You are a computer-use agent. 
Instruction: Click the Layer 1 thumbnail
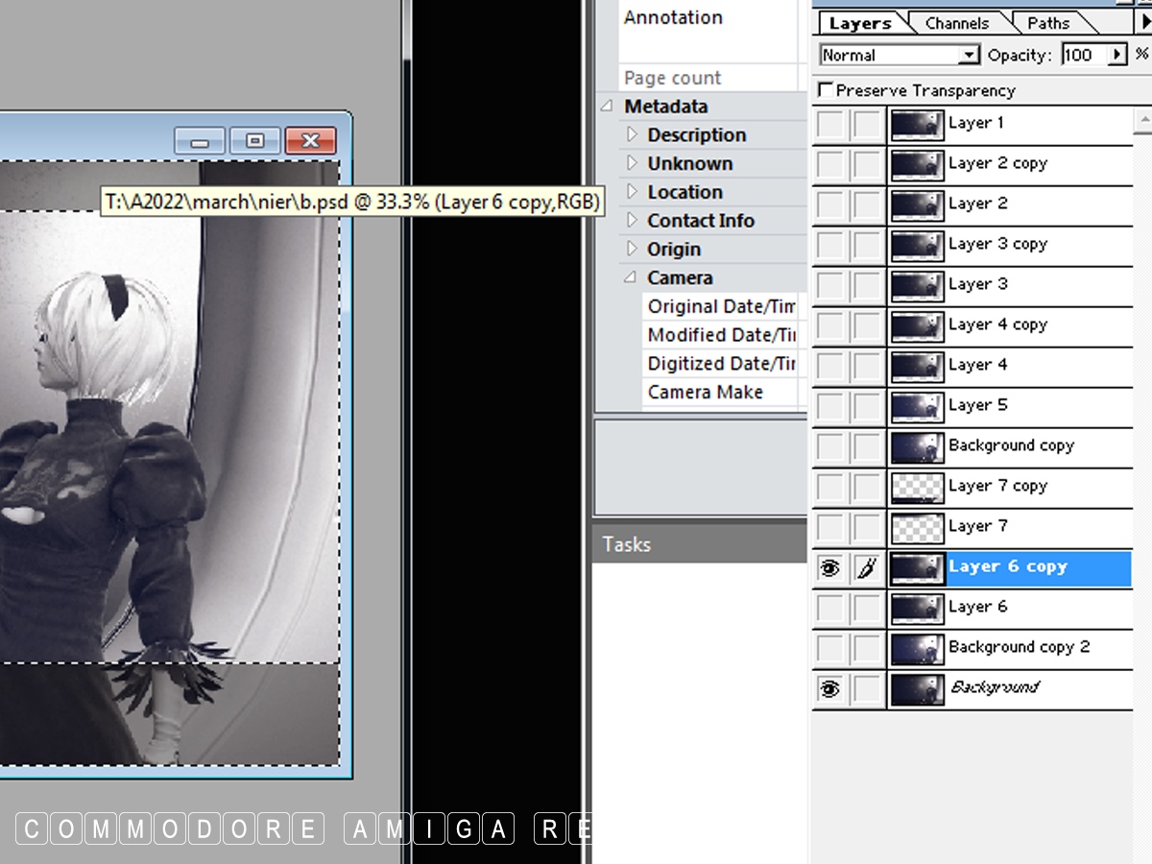917,125
